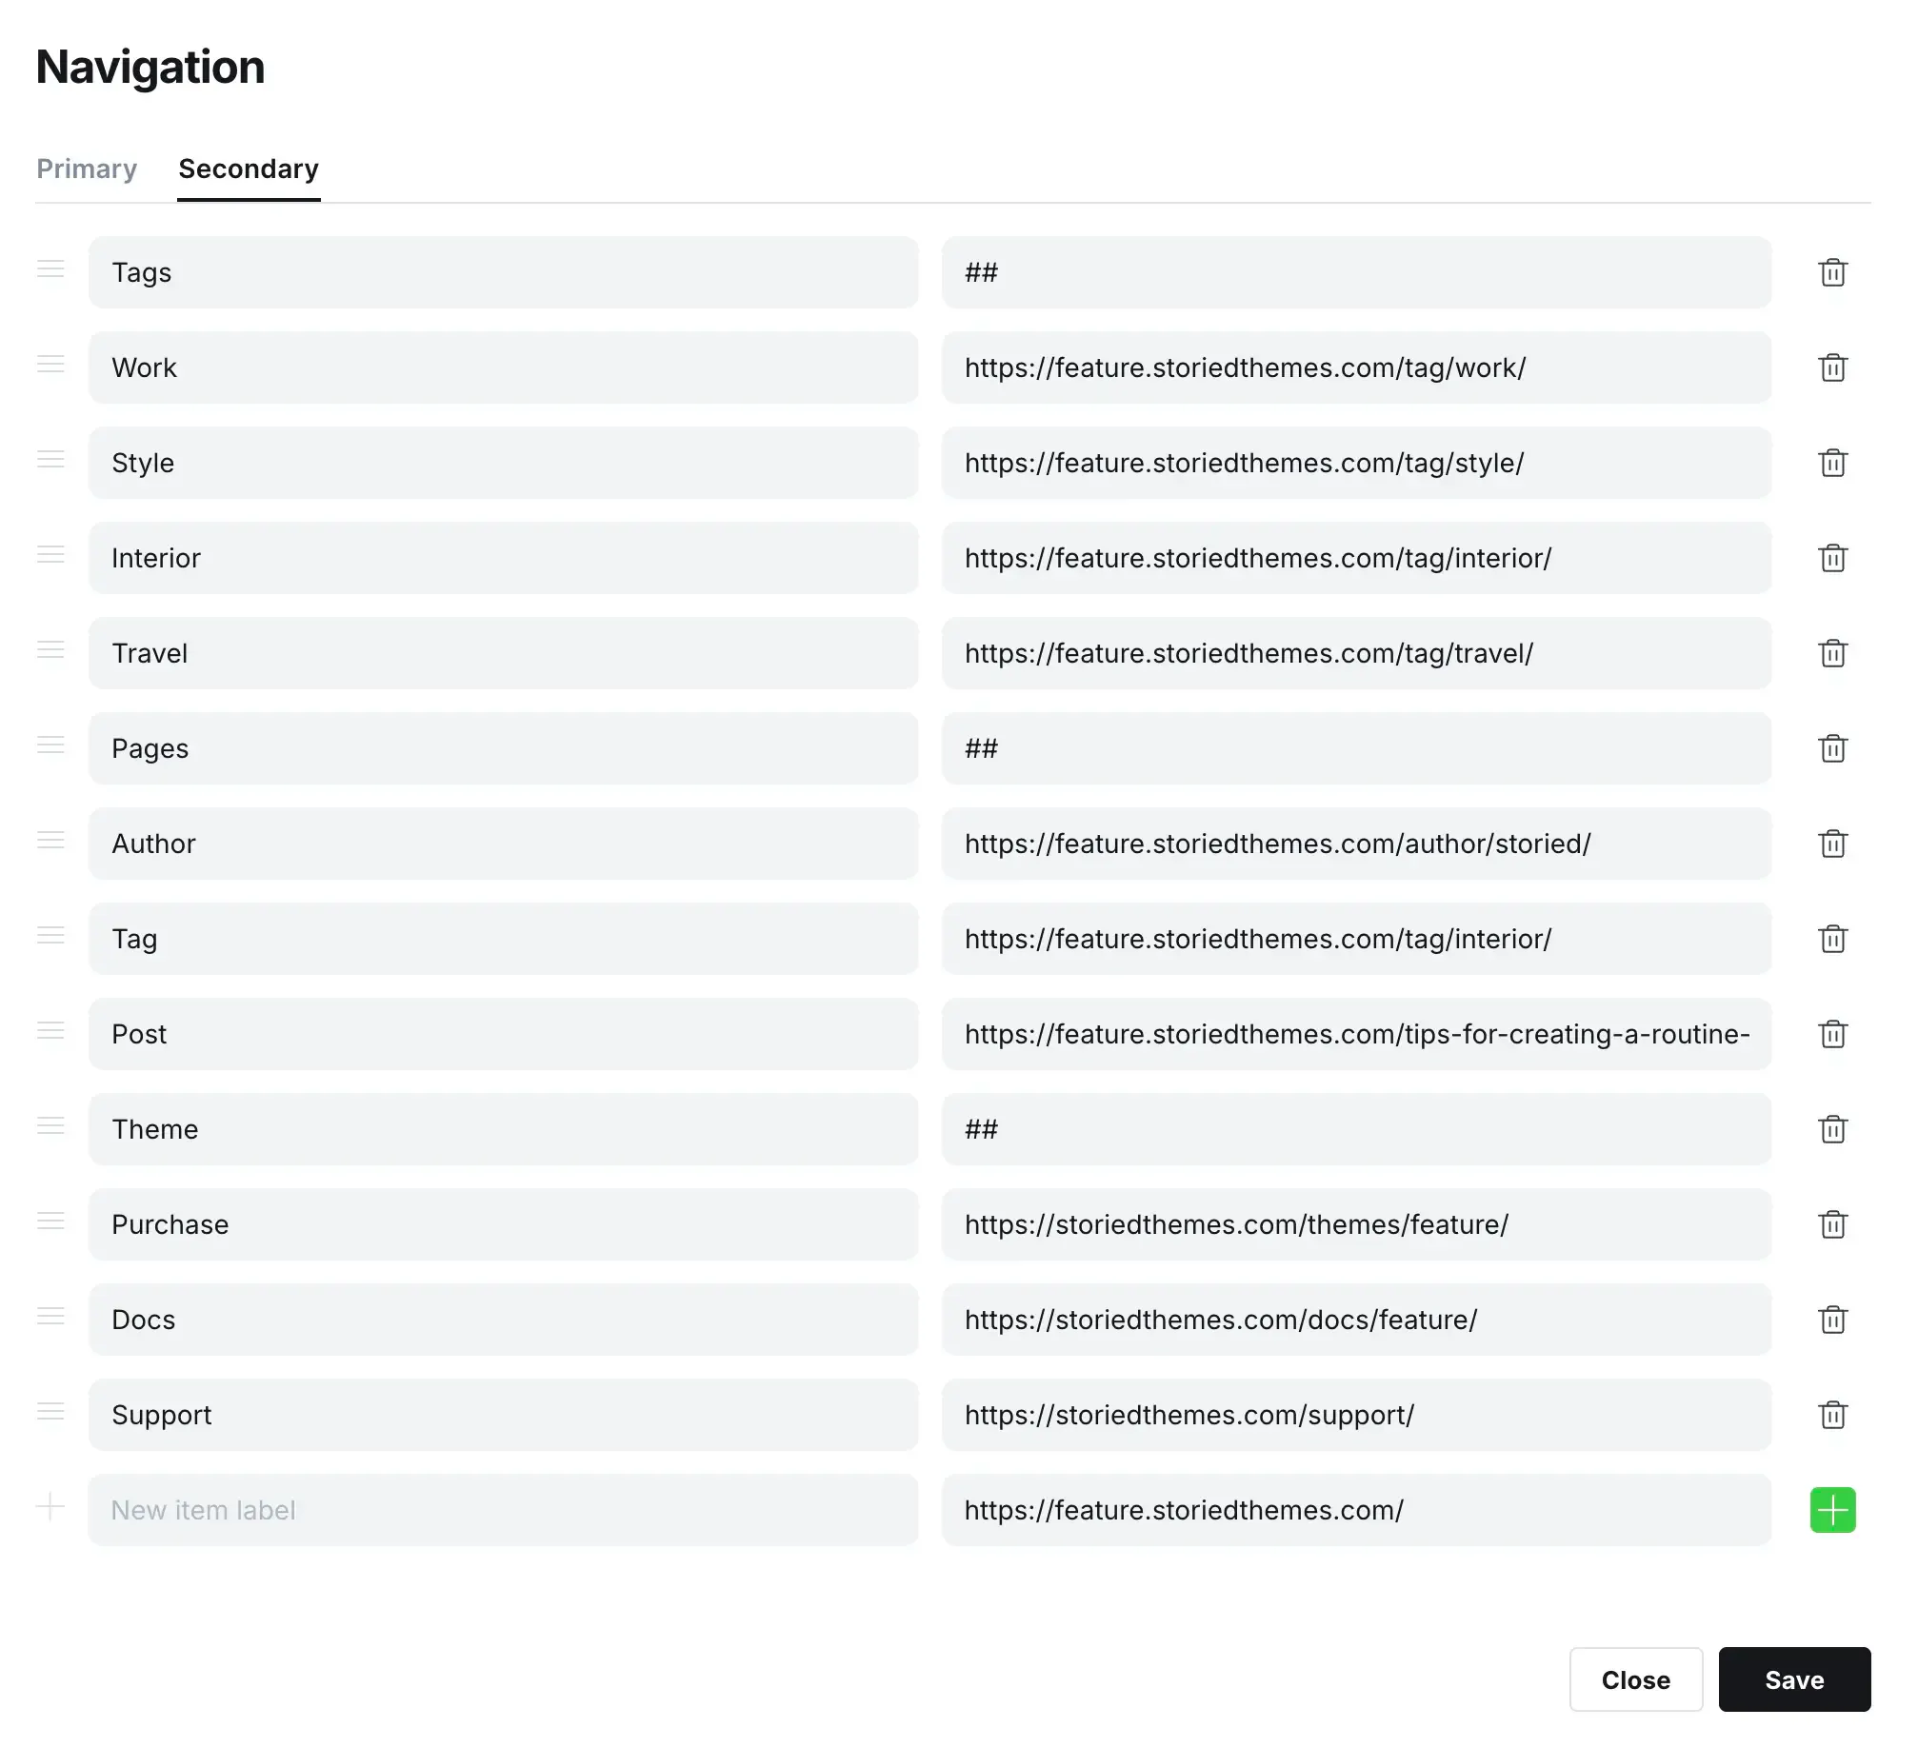Click the new item URL field
The width and height of the screenshot is (1918, 1748).
pyautogui.click(x=1356, y=1510)
